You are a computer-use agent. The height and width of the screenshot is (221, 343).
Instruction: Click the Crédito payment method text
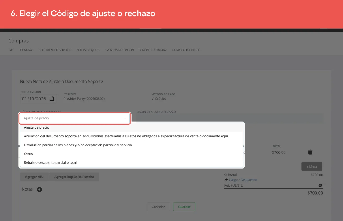[161, 99]
